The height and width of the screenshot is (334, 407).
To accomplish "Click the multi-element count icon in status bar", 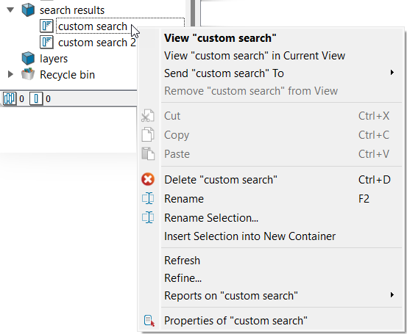I will click(x=10, y=98).
